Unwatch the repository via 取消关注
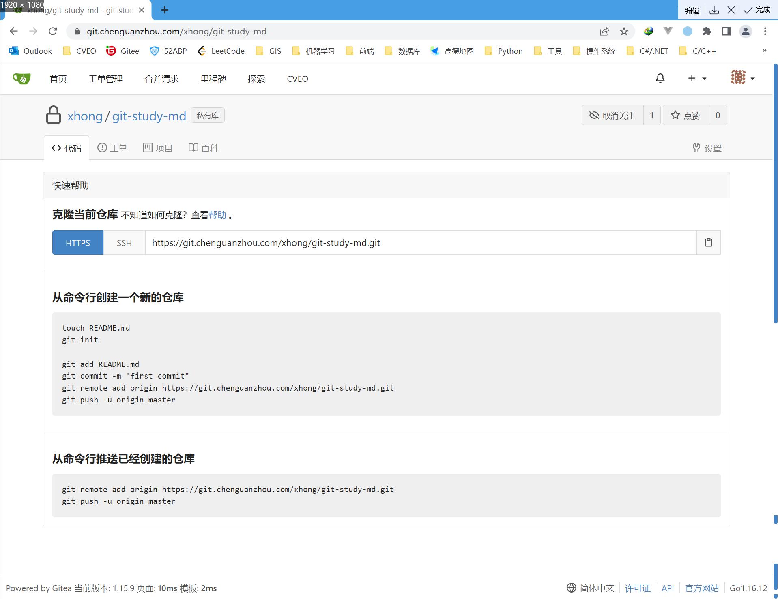The image size is (778, 599). click(x=612, y=116)
